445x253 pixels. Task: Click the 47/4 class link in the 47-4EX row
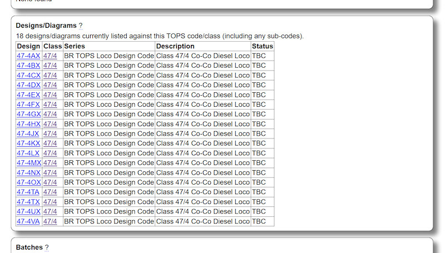point(50,95)
